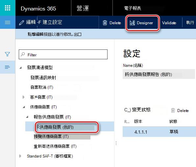Click into the Filter search field
196x167 pixels.
point(63,54)
